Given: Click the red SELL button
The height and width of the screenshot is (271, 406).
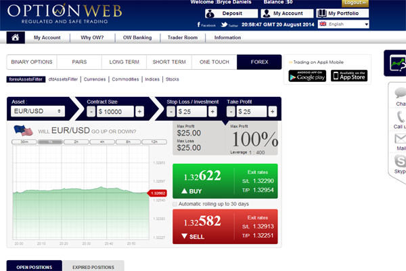Looking at the screenshot, I should coord(225,227).
